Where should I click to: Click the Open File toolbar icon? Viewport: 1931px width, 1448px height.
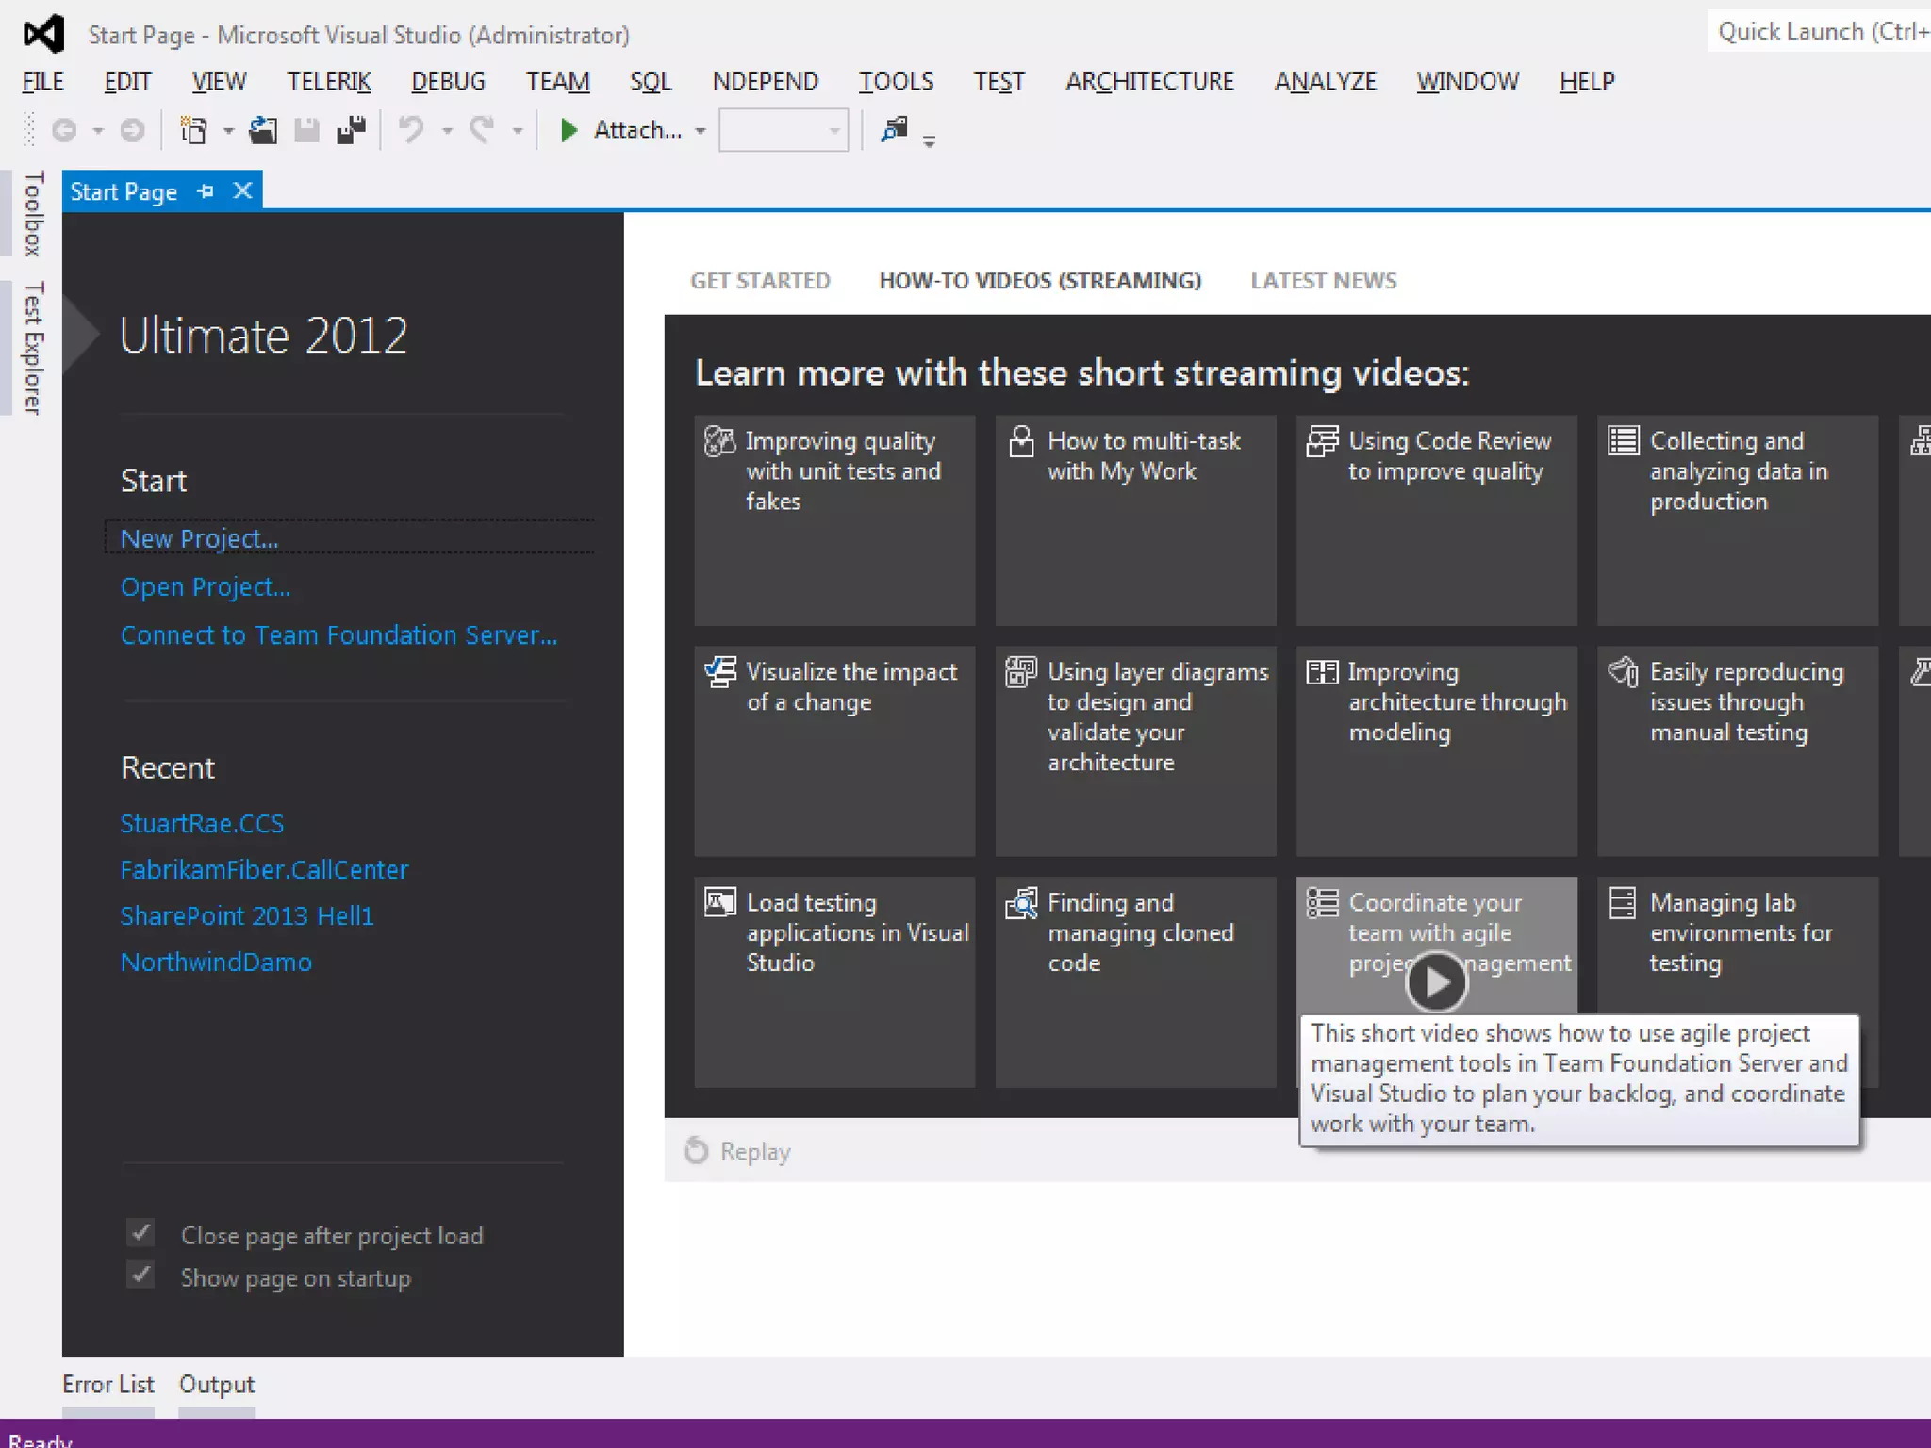[x=263, y=130]
